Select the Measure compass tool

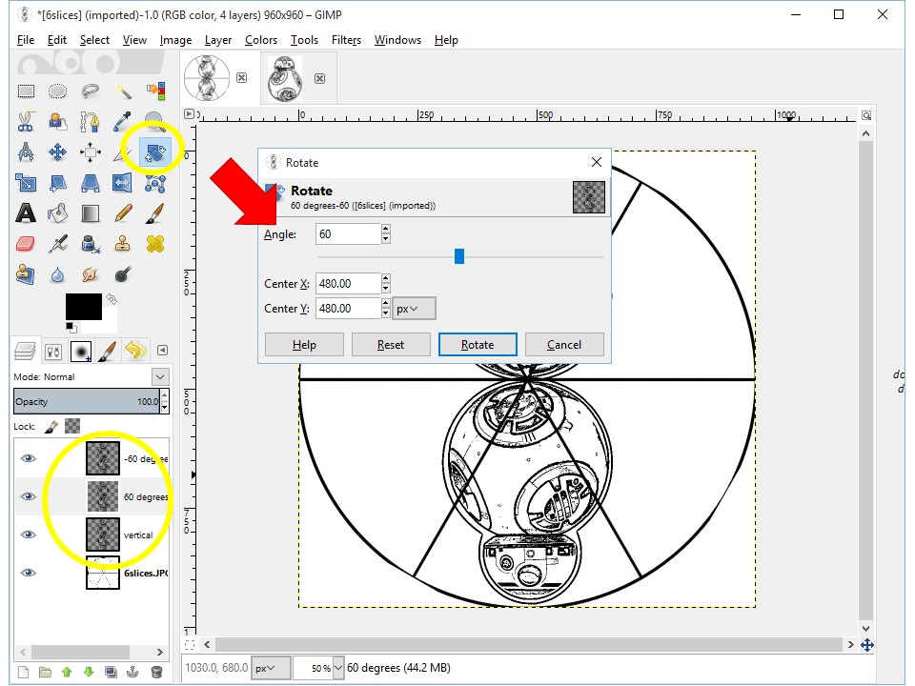[26, 152]
